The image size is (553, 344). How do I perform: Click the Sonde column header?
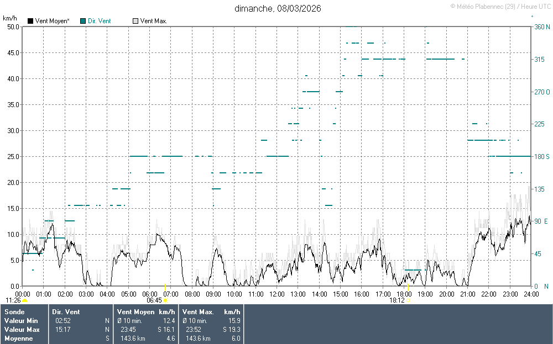[x=14, y=312]
